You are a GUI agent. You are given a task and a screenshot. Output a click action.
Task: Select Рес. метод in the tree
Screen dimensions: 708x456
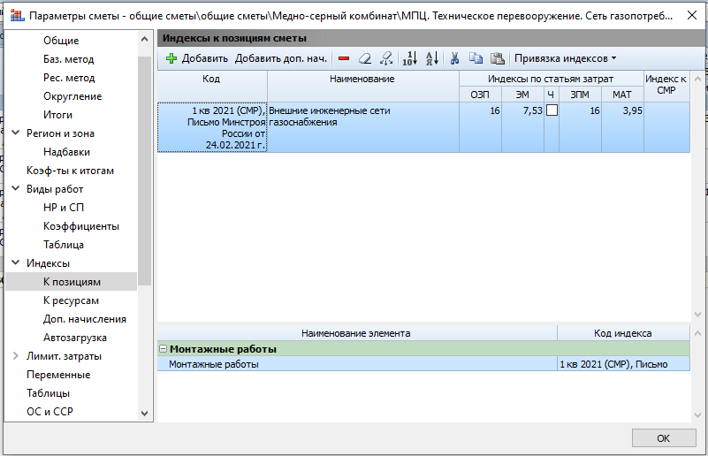(x=69, y=78)
